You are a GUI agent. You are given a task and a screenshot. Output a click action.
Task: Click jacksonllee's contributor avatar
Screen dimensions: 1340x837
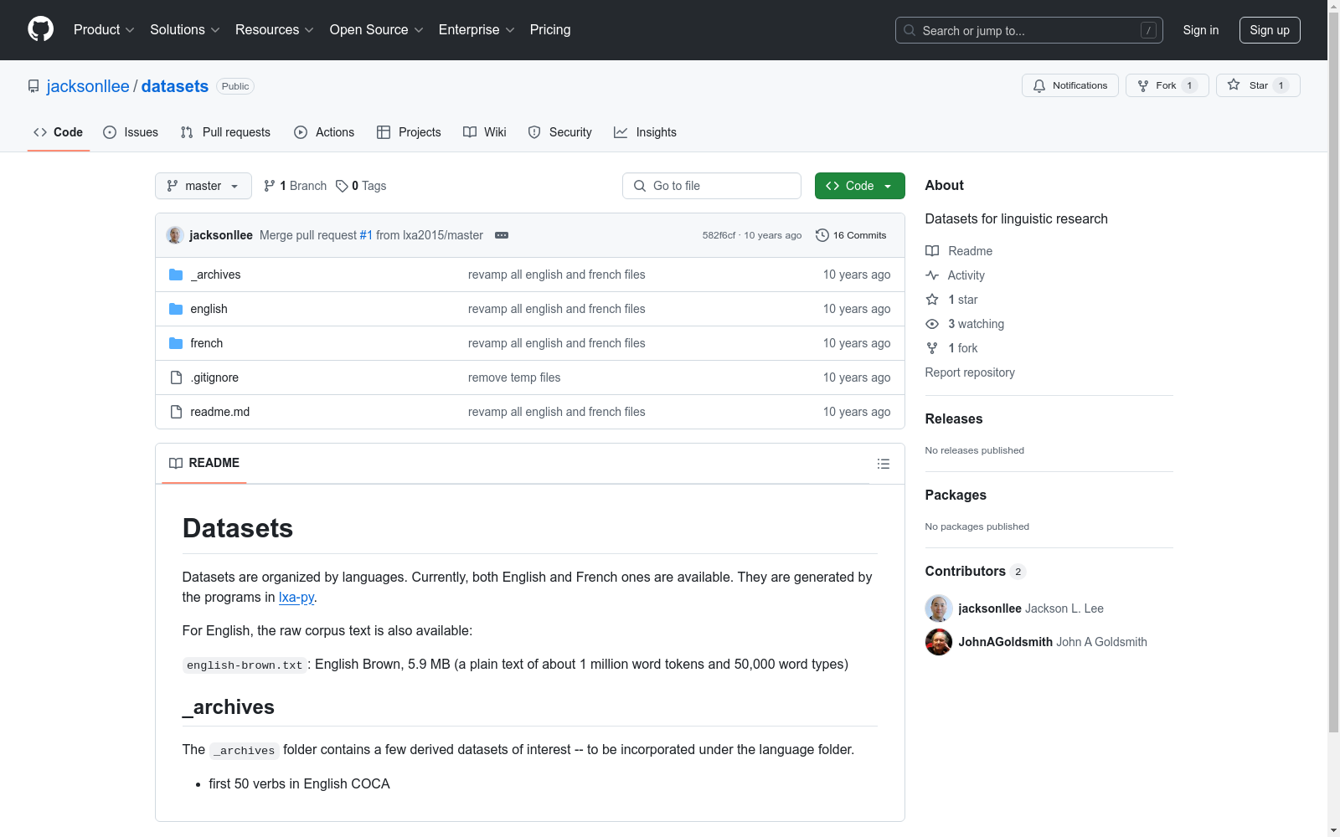(939, 608)
